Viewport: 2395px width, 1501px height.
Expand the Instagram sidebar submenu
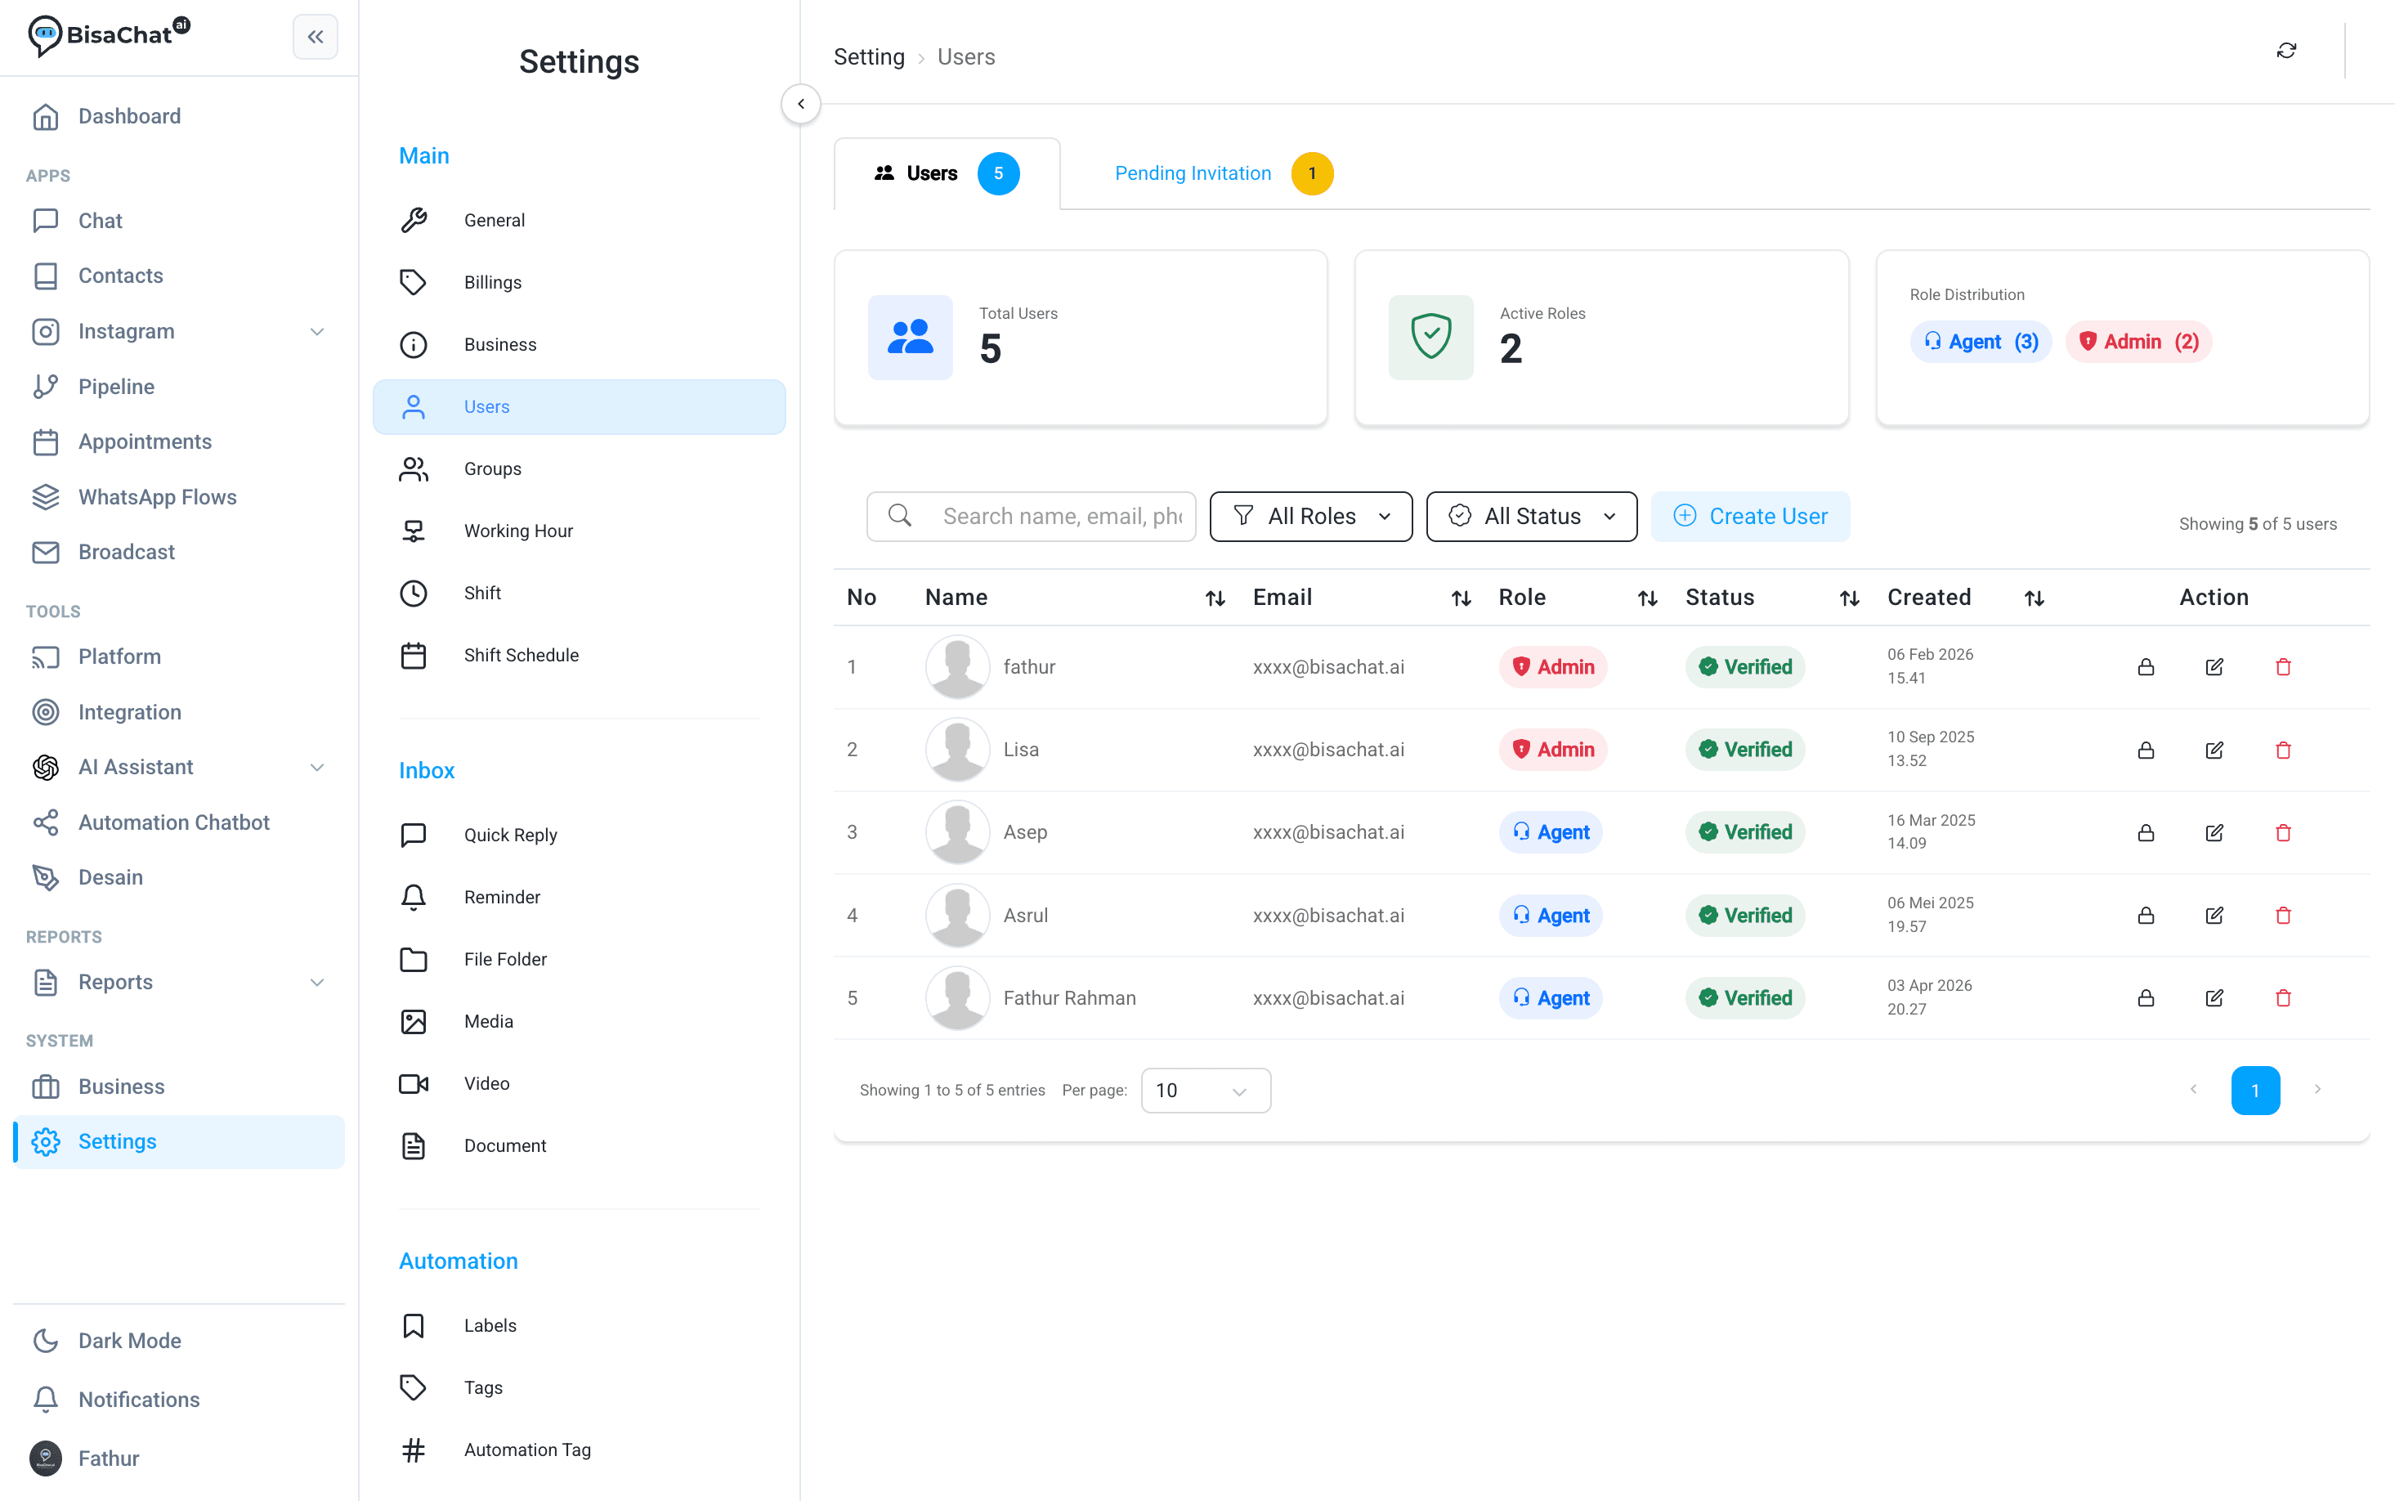[316, 332]
